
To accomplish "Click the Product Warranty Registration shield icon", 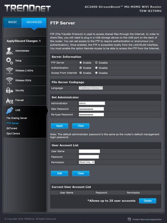I will coord(129,219).
